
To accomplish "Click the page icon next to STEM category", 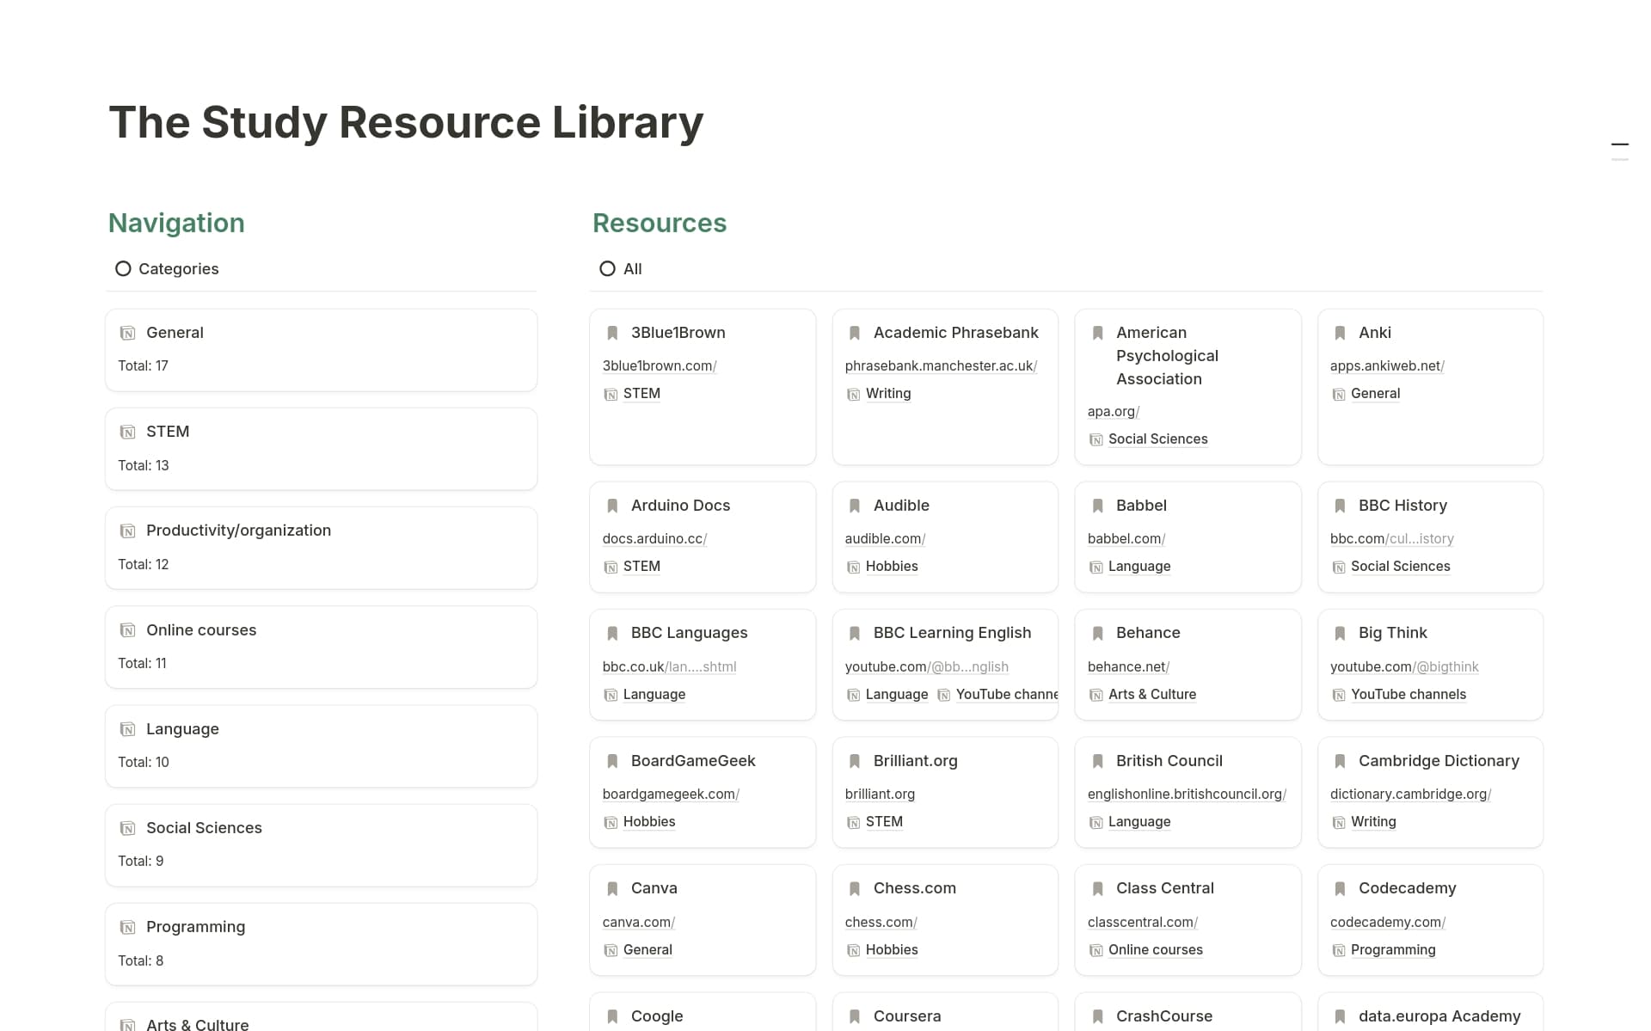I will [x=127, y=432].
